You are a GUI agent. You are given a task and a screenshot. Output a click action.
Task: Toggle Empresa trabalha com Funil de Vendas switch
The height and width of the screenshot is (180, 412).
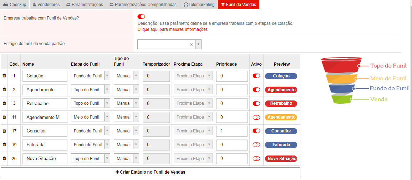(141, 17)
